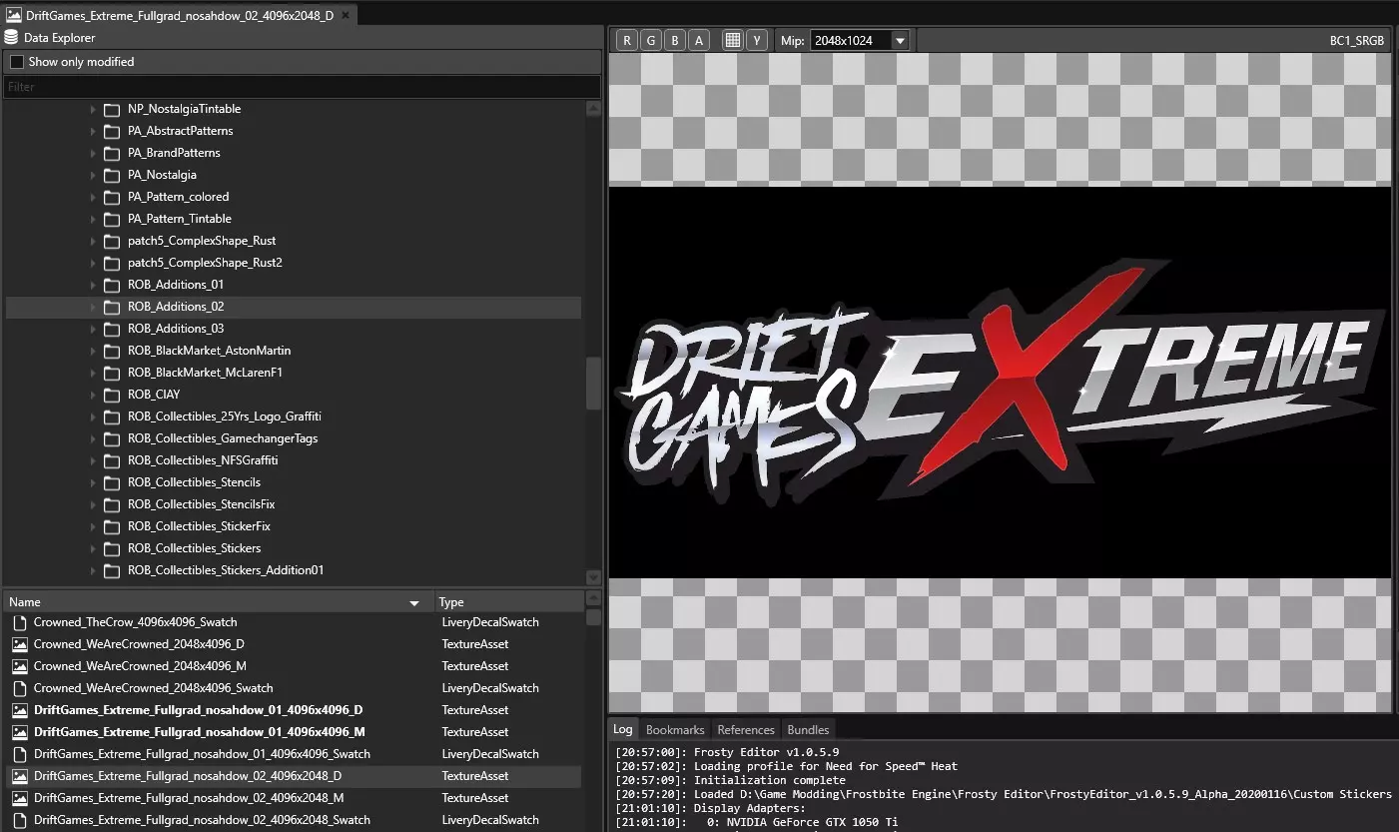Toggle the B blue channel button
Image resolution: width=1399 pixels, height=832 pixels.
click(x=675, y=40)
